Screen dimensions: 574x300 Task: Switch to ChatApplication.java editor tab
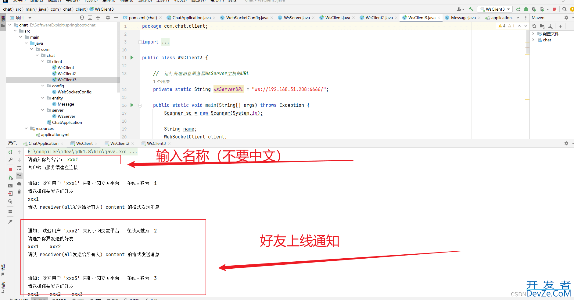[x=191, y=18]
